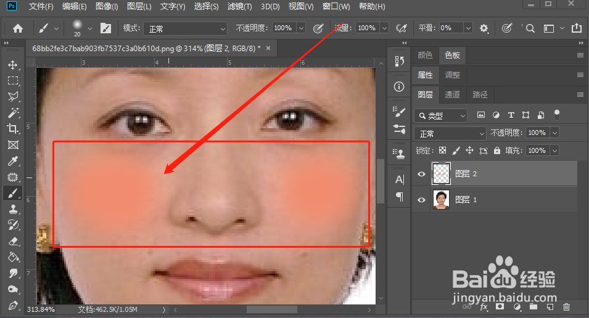Open brush 模式 dropdown

tap(185, 28)
